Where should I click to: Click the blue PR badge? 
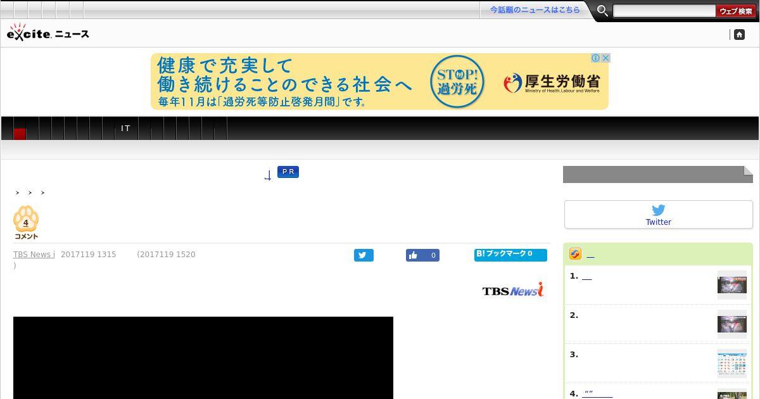[x=288, y=172]
